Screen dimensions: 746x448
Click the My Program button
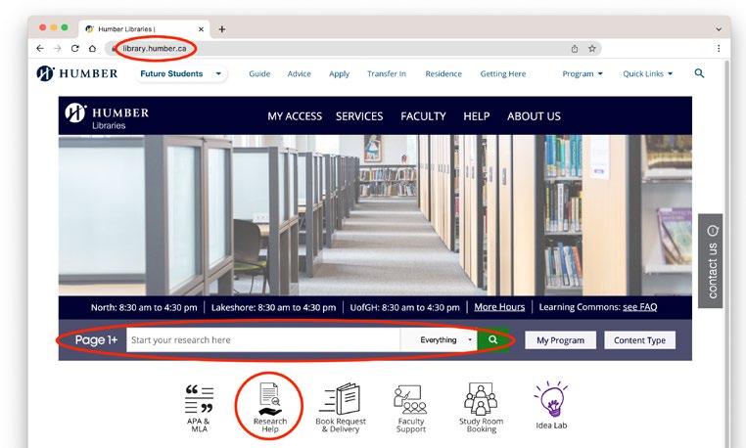(560, 340)
